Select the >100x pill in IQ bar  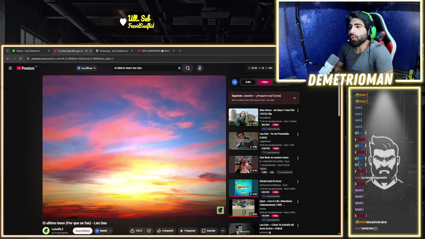(264, 82)
